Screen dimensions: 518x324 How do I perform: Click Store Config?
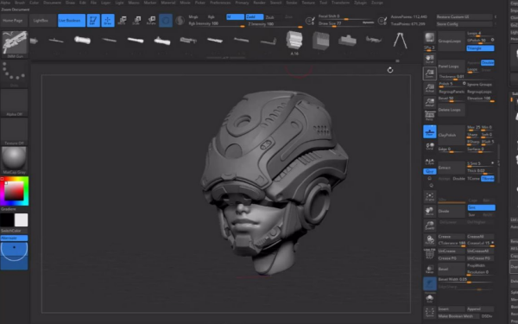[464, 24]
